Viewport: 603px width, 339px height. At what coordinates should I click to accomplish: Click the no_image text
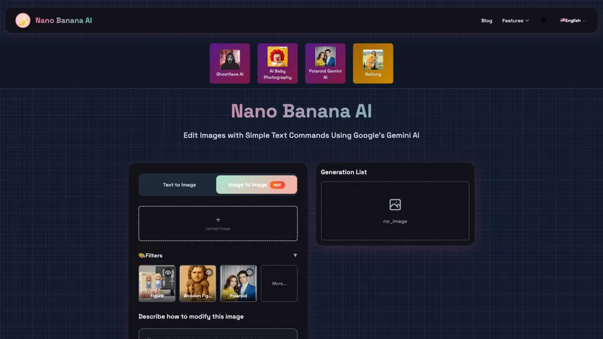[x=395, y=221]
